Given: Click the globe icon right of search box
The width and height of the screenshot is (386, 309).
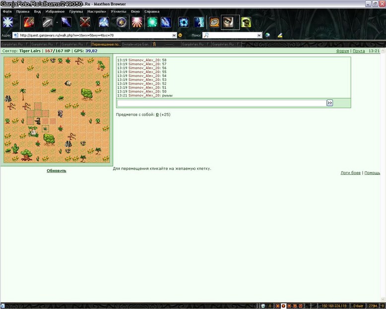Looking at the screenshot, I should (267, 35).
